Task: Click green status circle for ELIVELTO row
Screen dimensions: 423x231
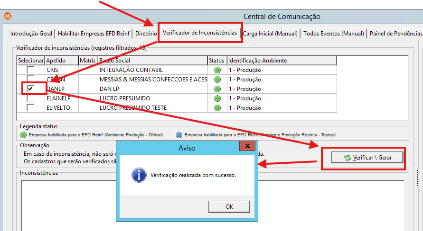Action: click(x=217, y=107)
